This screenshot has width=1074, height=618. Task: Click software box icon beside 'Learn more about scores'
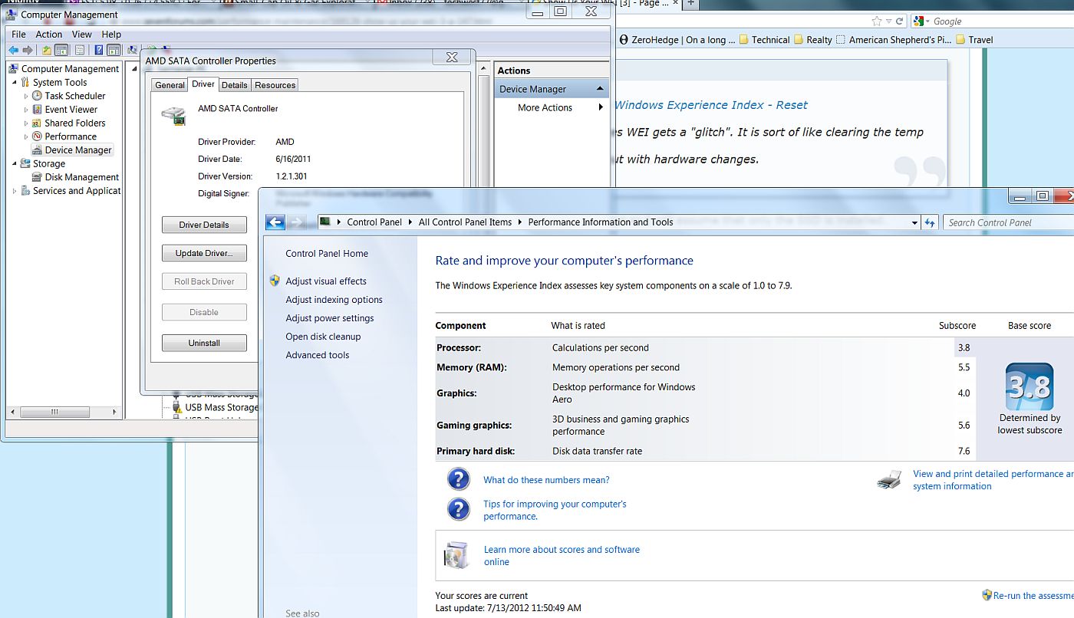pyautogui.click(x=456, y=555)
